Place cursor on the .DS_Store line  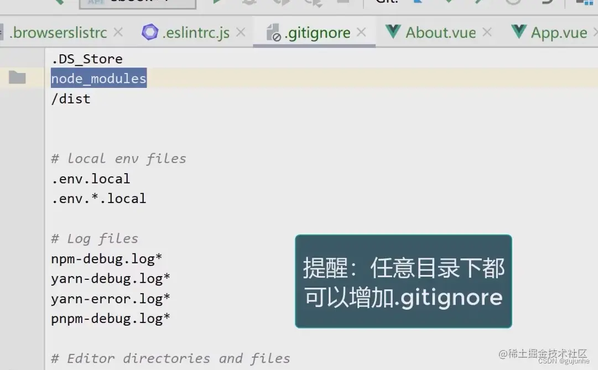point(87,59)
